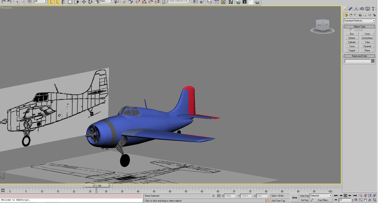Toggle absolute/offset transform type-in mode

pos(219,196)
